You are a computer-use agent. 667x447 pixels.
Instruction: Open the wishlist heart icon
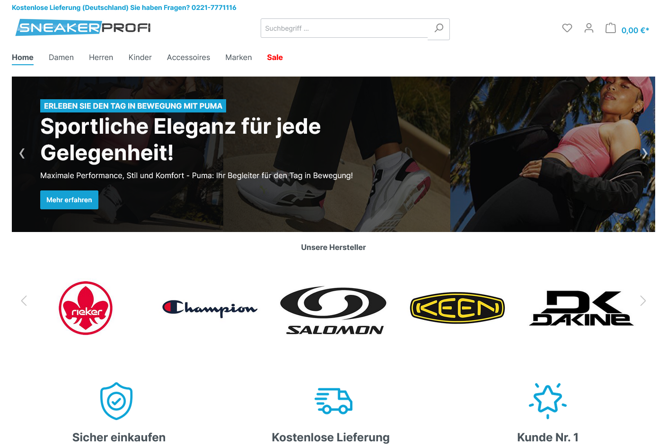tap(567, 28)
